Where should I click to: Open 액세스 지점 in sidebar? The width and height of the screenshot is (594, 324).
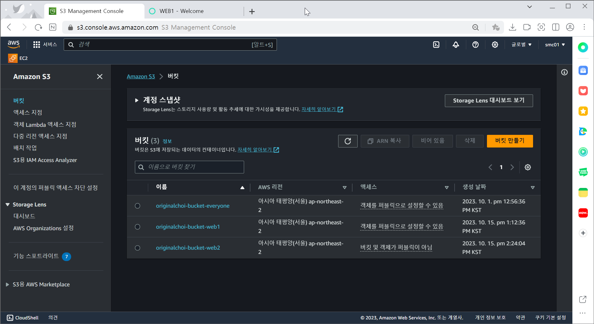(x=28, y=113)
